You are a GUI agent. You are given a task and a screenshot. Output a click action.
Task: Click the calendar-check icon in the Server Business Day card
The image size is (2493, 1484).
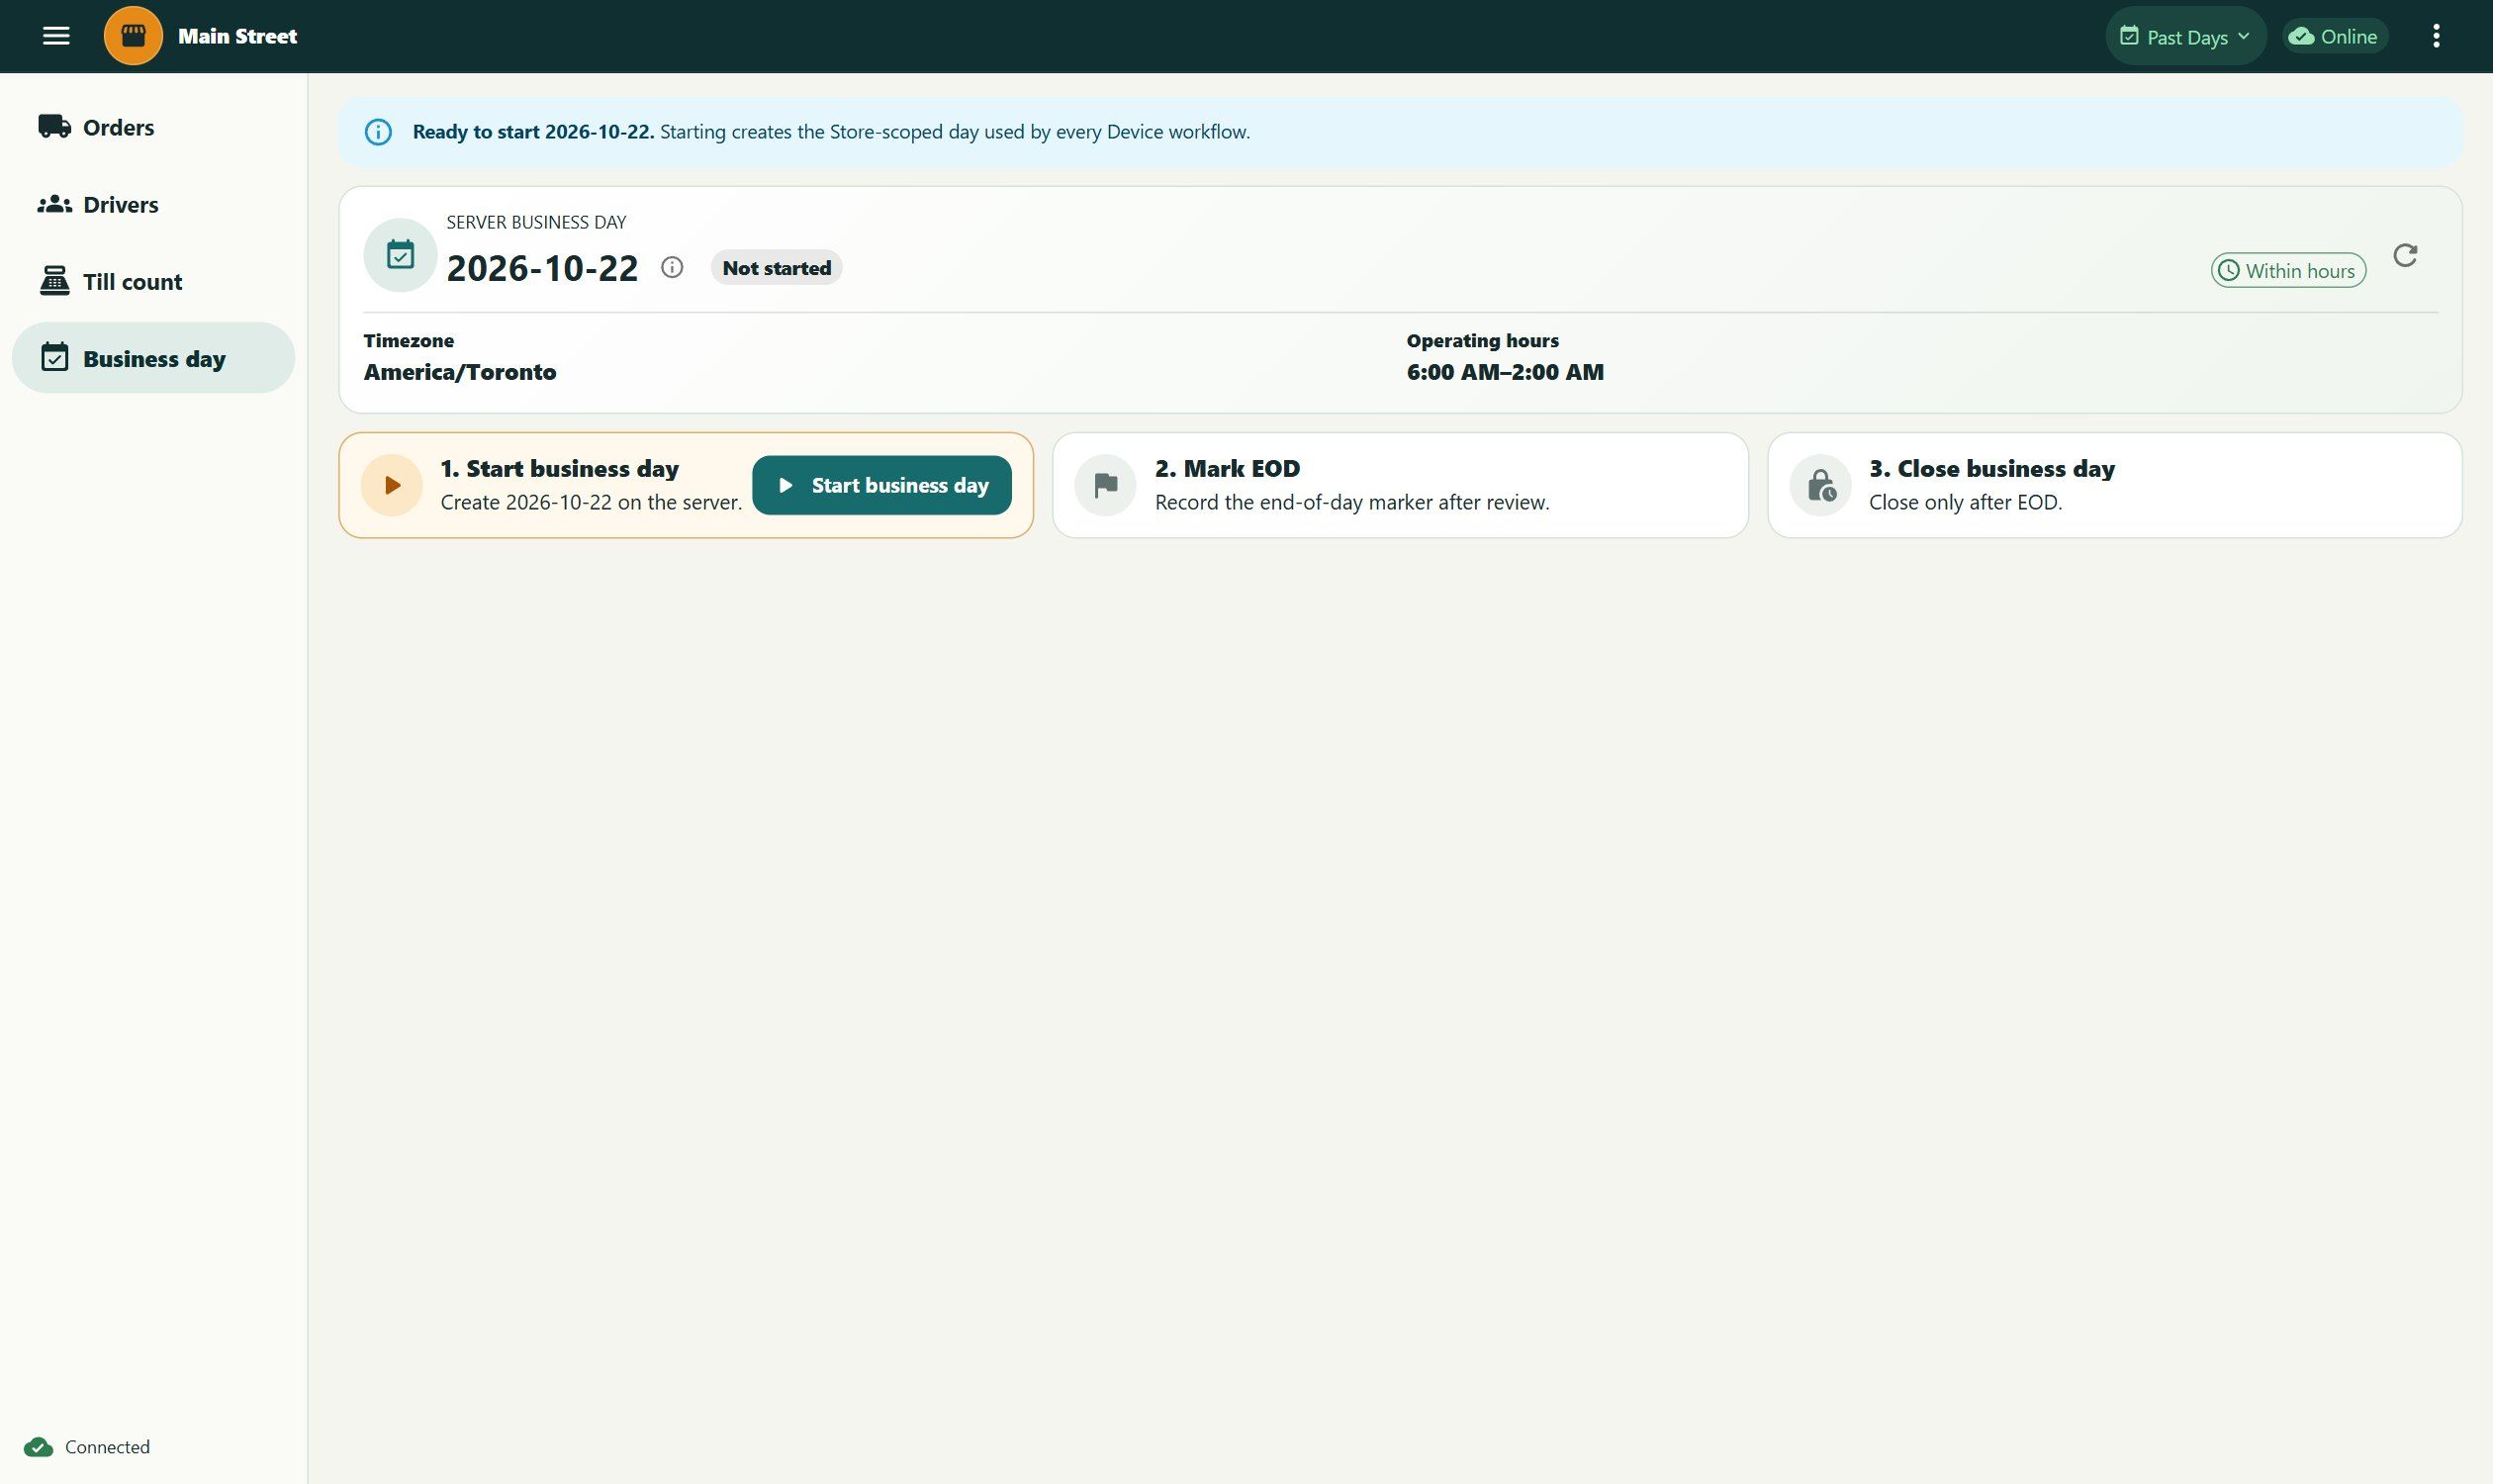pyautogui.click(x=400, y=255)
